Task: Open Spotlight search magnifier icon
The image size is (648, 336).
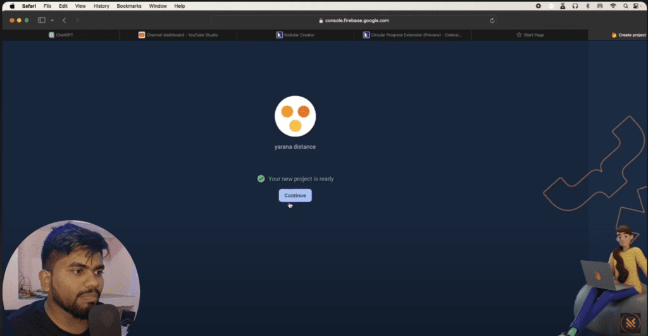Action: pos(625,6)
